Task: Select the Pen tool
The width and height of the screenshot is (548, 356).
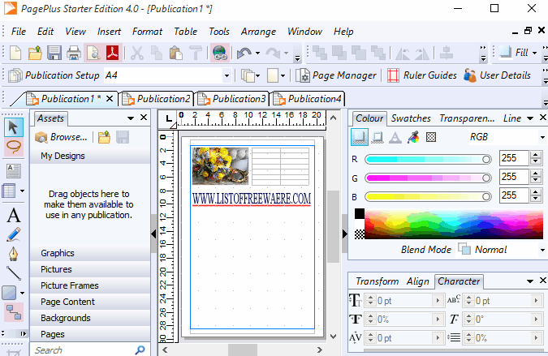Action: click(x=13, y=254)
